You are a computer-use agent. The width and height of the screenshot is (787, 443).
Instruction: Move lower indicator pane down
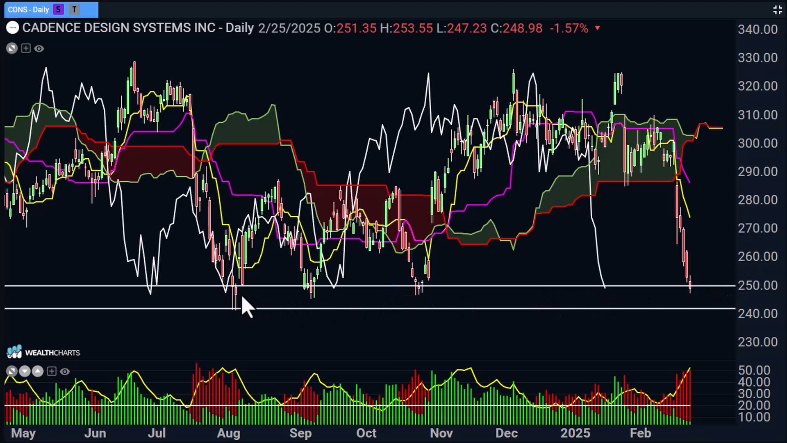coord(25,372)
